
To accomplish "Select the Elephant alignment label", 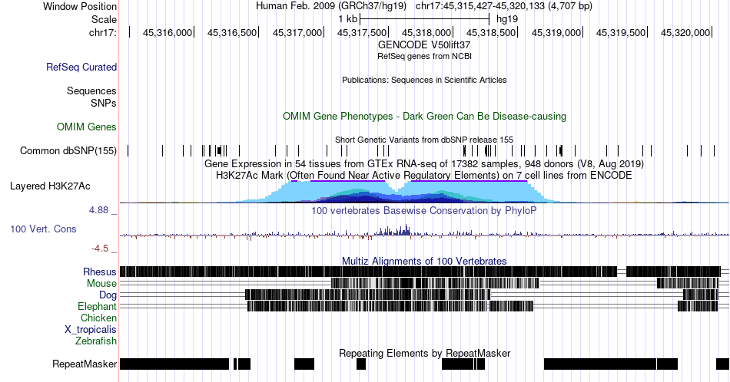I will [x=98, y=307].
